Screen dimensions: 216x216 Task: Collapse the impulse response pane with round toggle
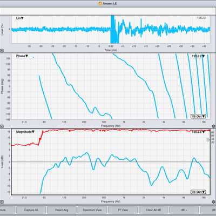[2, 51]
